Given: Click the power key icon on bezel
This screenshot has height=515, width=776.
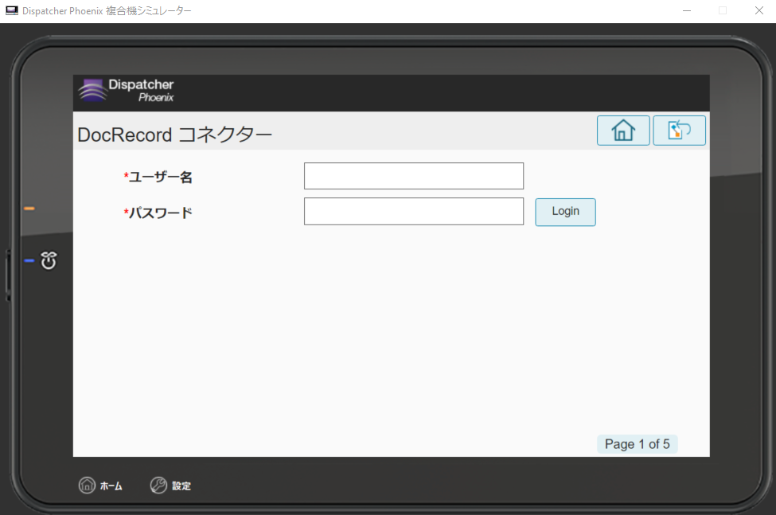Looking at the screenshot, I should 49,260.
